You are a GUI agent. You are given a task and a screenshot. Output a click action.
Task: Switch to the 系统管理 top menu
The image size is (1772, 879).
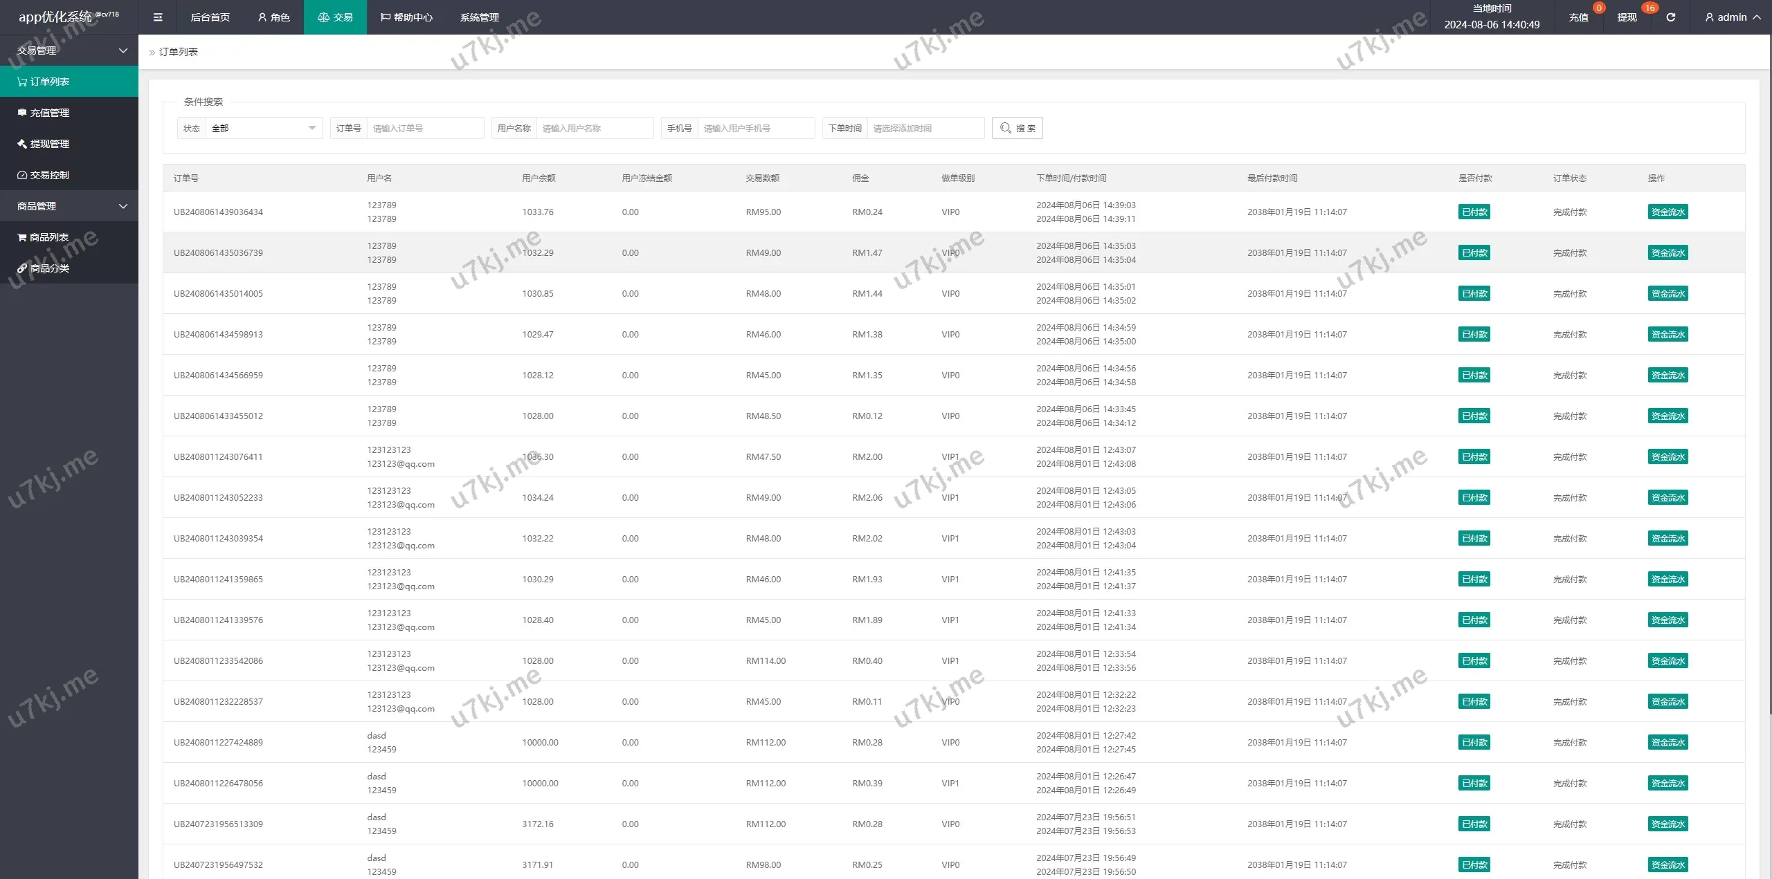click(x=479, y=17)
